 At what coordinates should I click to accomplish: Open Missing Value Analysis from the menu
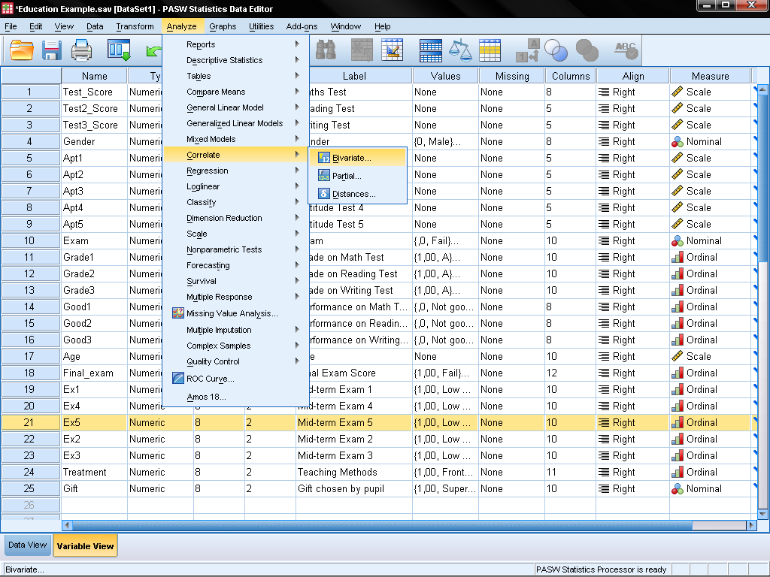tap(232, 313)
